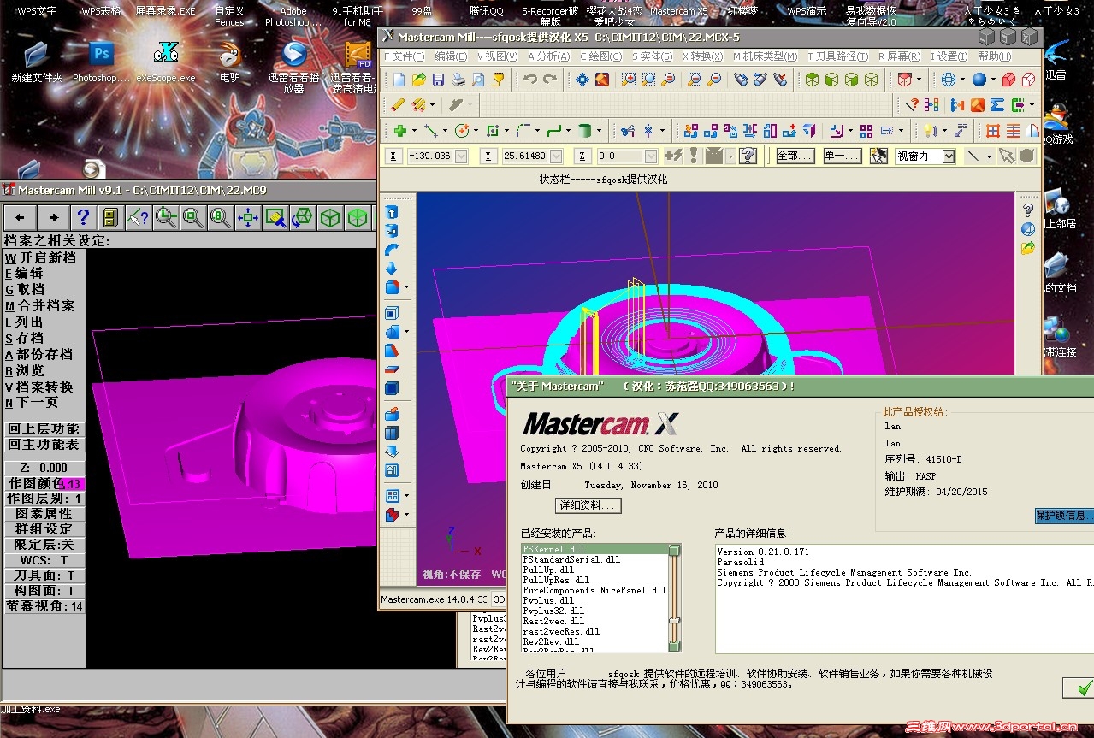
Task: Open the M机床类型 menu
Action: point(766,56)
